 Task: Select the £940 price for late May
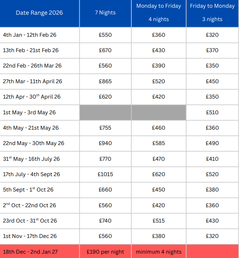click(105, 143)
